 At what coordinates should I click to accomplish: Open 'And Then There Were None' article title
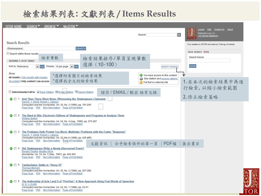point(63,99)
